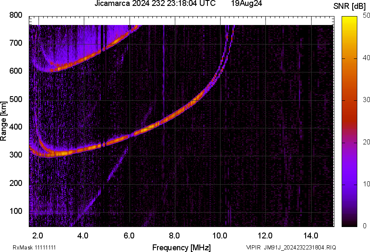Click the 800 km range axis label
The image size is (370, 252).
point(16,15)
